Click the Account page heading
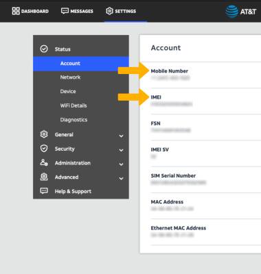Screen dimensions: 261x274 pyautogui.click(x=166, y=48)
